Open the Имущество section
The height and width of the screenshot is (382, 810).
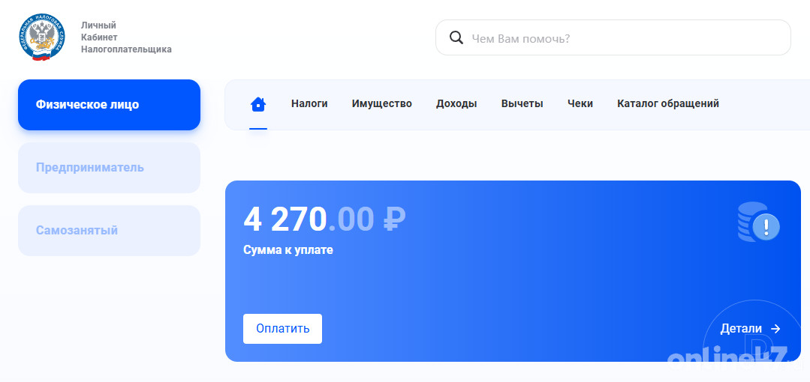[x=381, y=104]
